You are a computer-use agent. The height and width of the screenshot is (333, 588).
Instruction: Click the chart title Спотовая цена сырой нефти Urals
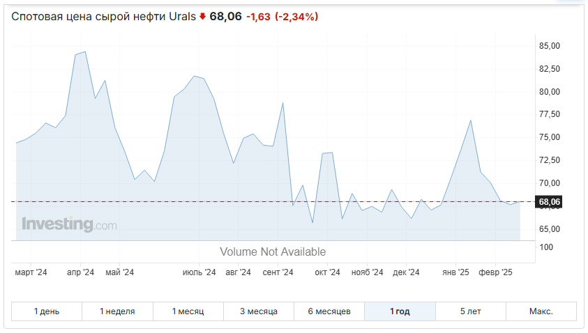(x=104, y=17)
